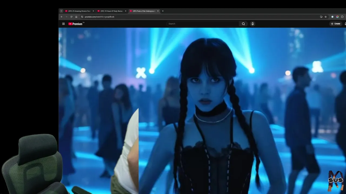This screenshot has height=194, width=346.
Task: Open browser home page icon
Action: pos(76,17)
